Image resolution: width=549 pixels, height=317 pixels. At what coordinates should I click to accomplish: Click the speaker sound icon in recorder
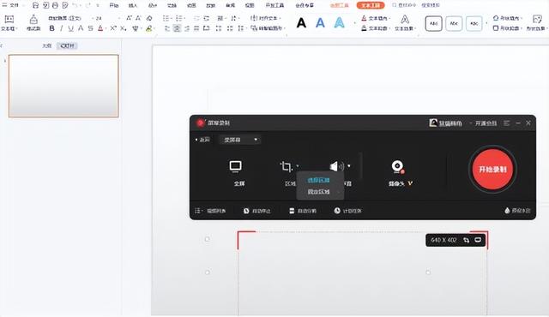(x=337, y=166)
